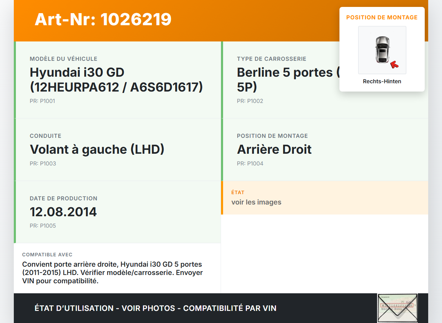The image size is (442, 323).
Task: Click the envelope VIN document icon
Action: [397, 308]
